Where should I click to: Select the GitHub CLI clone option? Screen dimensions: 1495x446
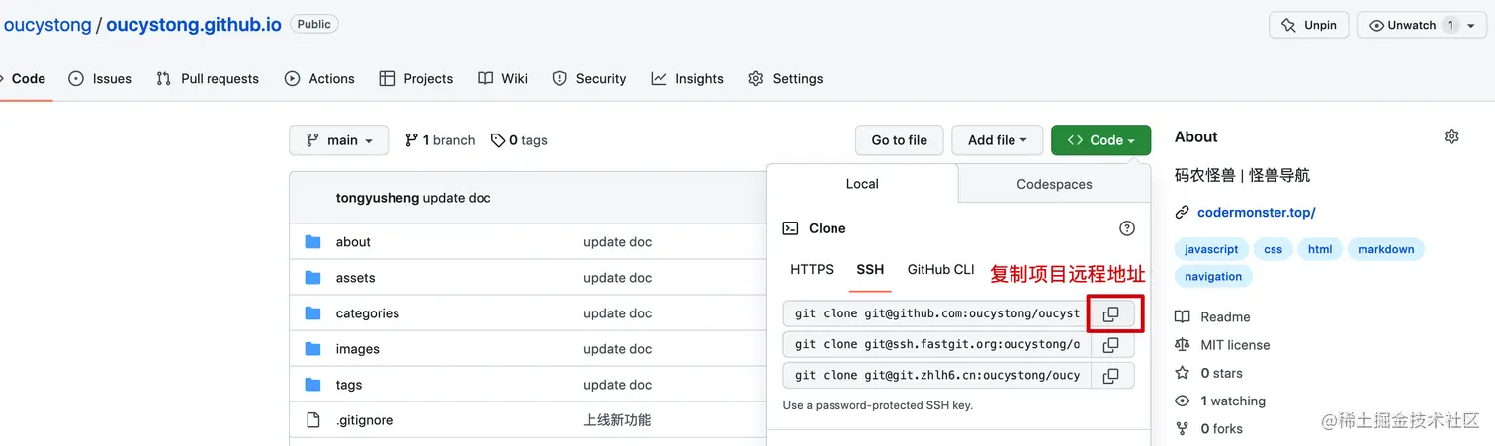point(940,269)
